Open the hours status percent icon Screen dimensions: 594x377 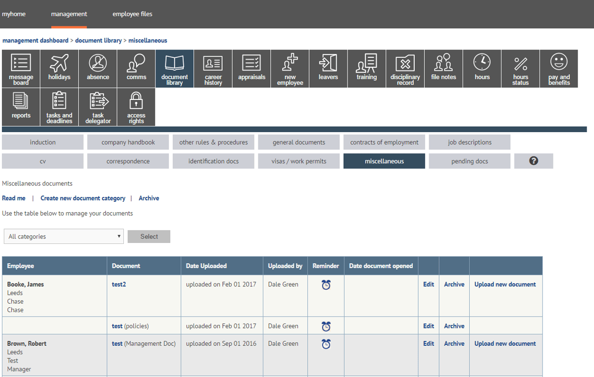click(520, 69)
